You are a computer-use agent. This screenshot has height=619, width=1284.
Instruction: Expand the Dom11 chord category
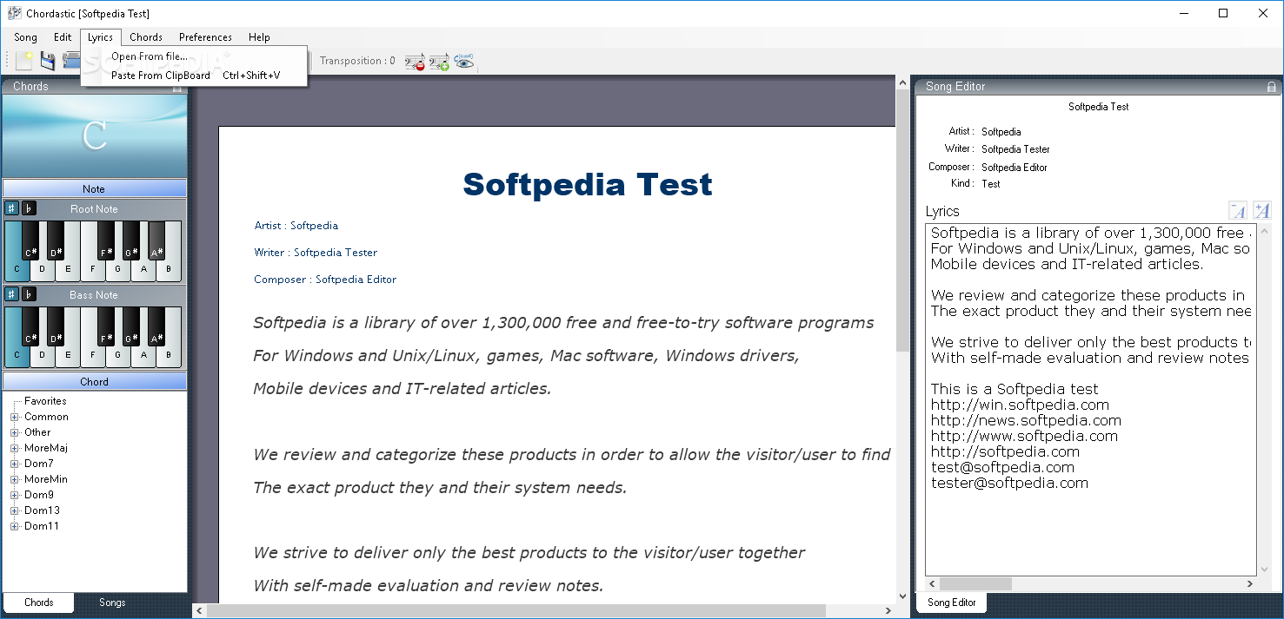14,526
